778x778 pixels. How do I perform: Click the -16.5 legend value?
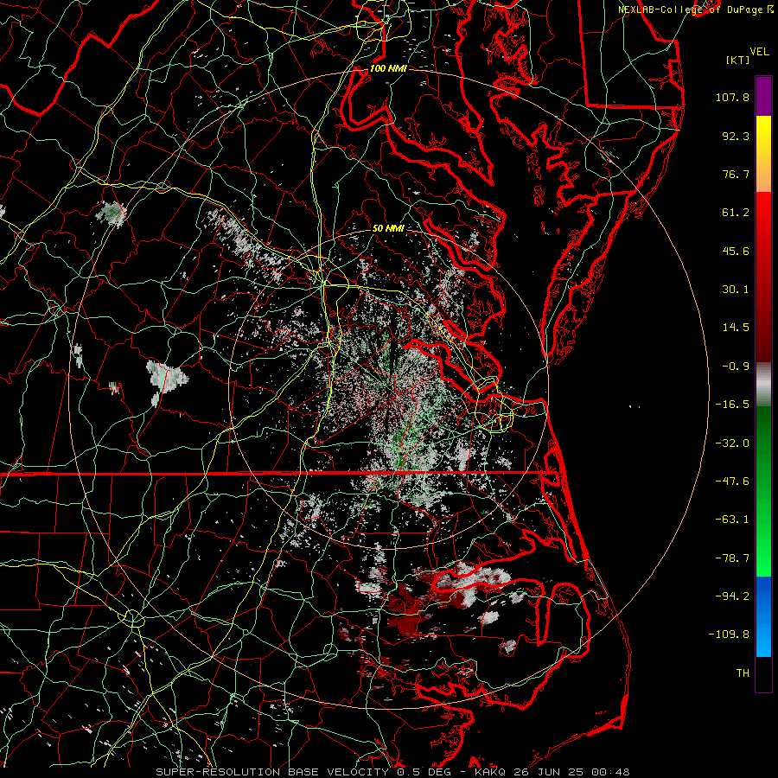[732, 405]
